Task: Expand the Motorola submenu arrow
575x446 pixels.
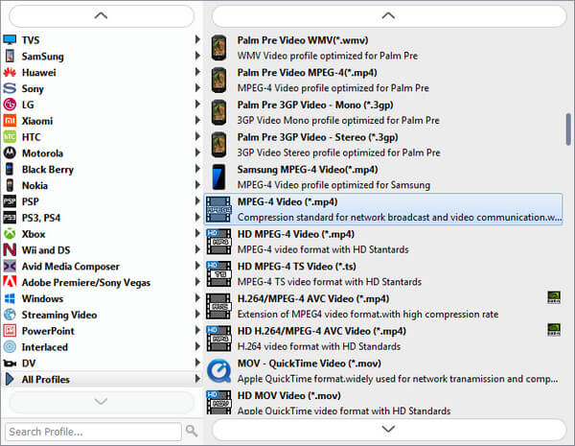Action: [x=197, y=153]
